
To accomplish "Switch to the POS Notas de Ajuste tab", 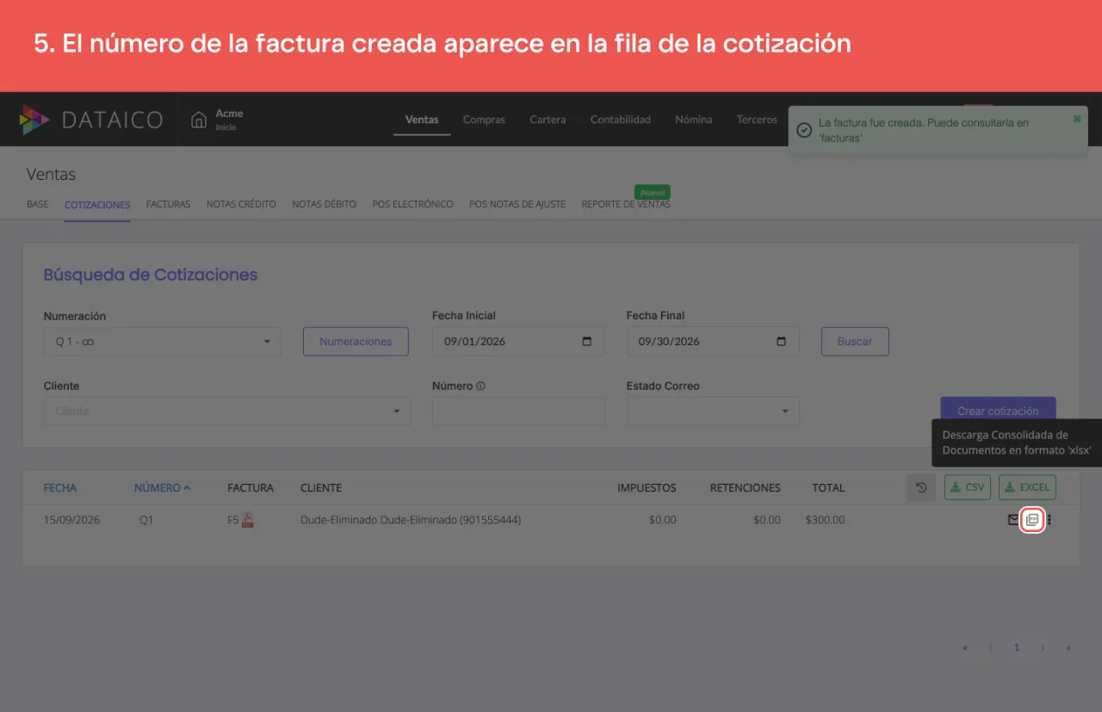I will [x=517, y=205].
